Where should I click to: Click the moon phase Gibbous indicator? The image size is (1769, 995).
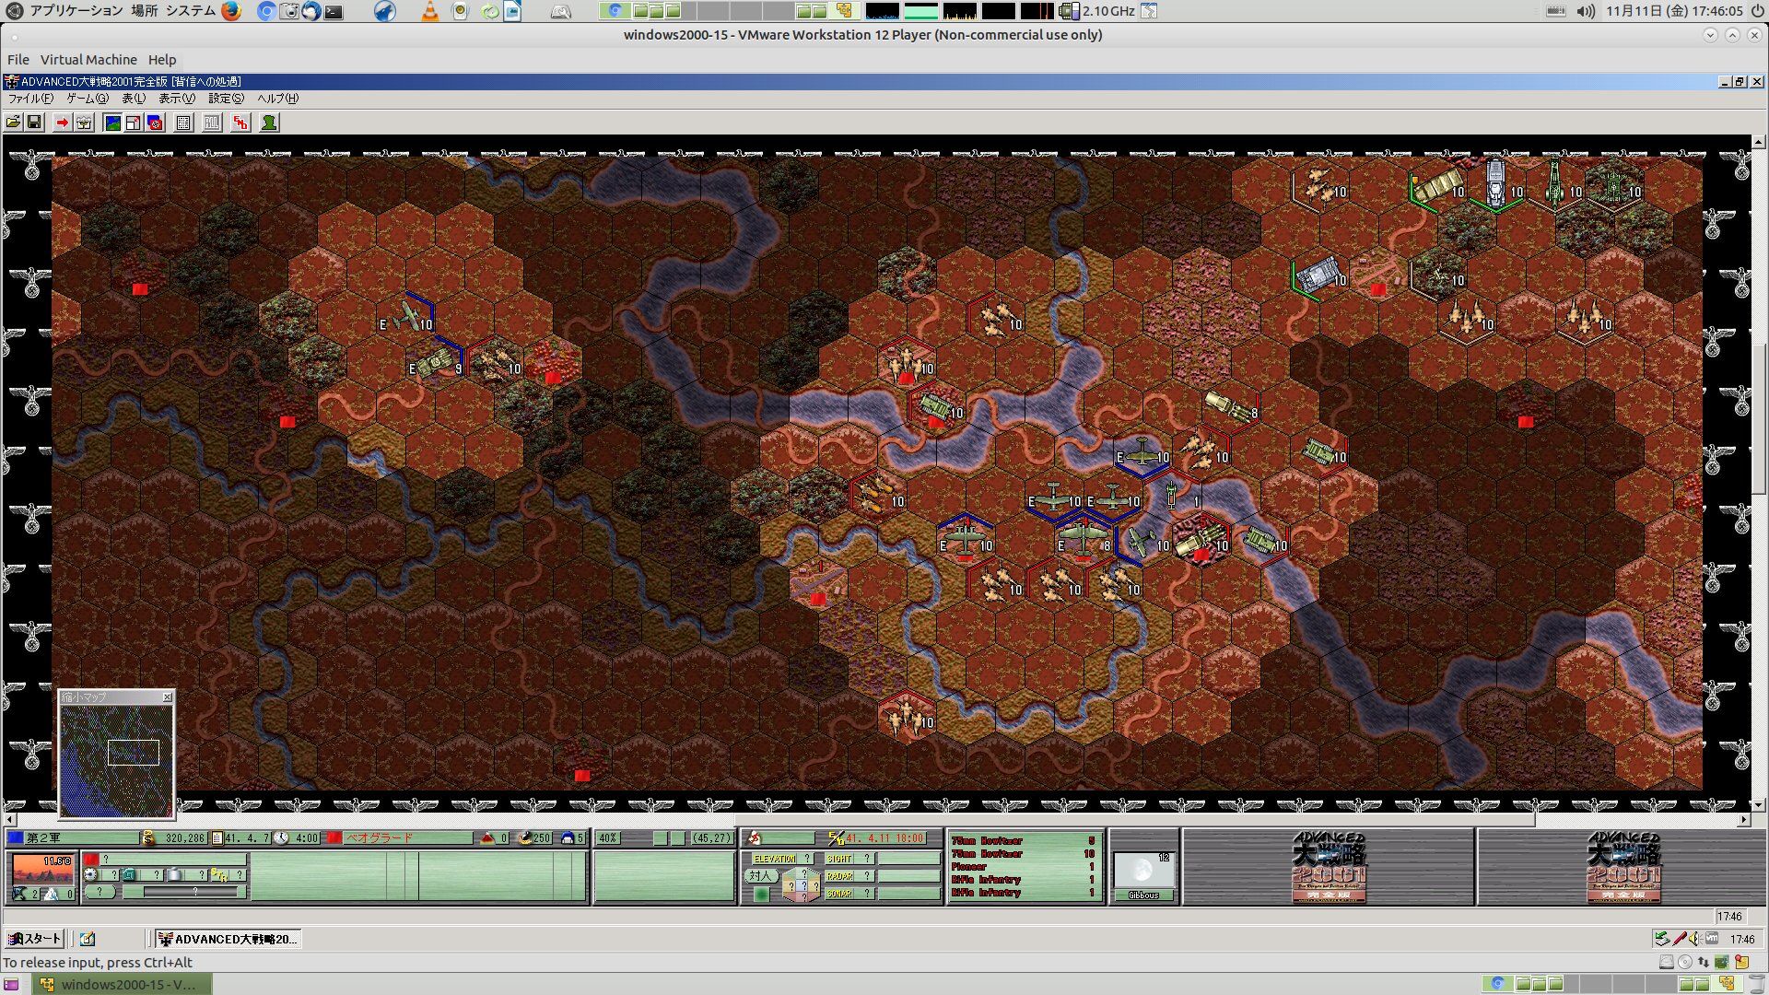tap(1143, 876)
